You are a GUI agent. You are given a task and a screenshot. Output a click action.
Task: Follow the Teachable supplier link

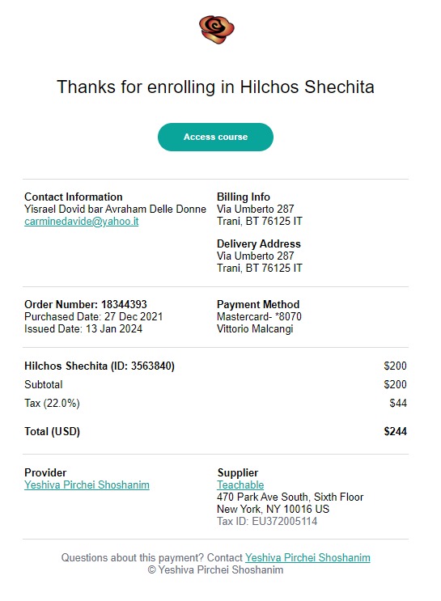point(240,485)
